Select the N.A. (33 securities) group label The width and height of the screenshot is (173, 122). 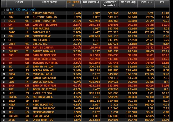point(23,10)
